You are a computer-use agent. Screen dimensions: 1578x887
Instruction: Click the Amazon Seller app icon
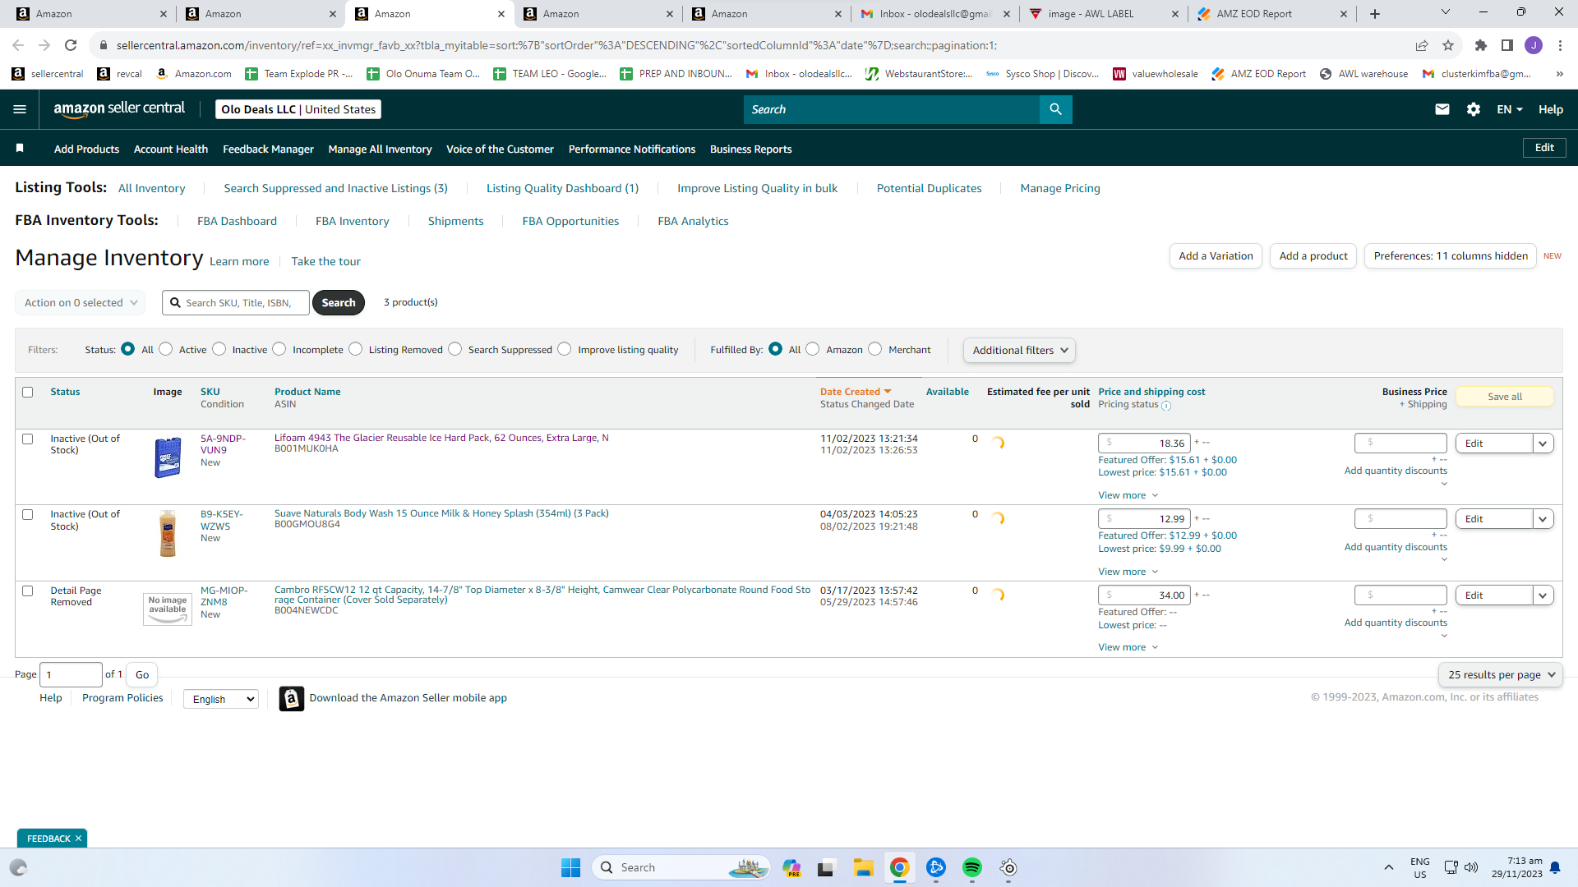pos(292,698)
